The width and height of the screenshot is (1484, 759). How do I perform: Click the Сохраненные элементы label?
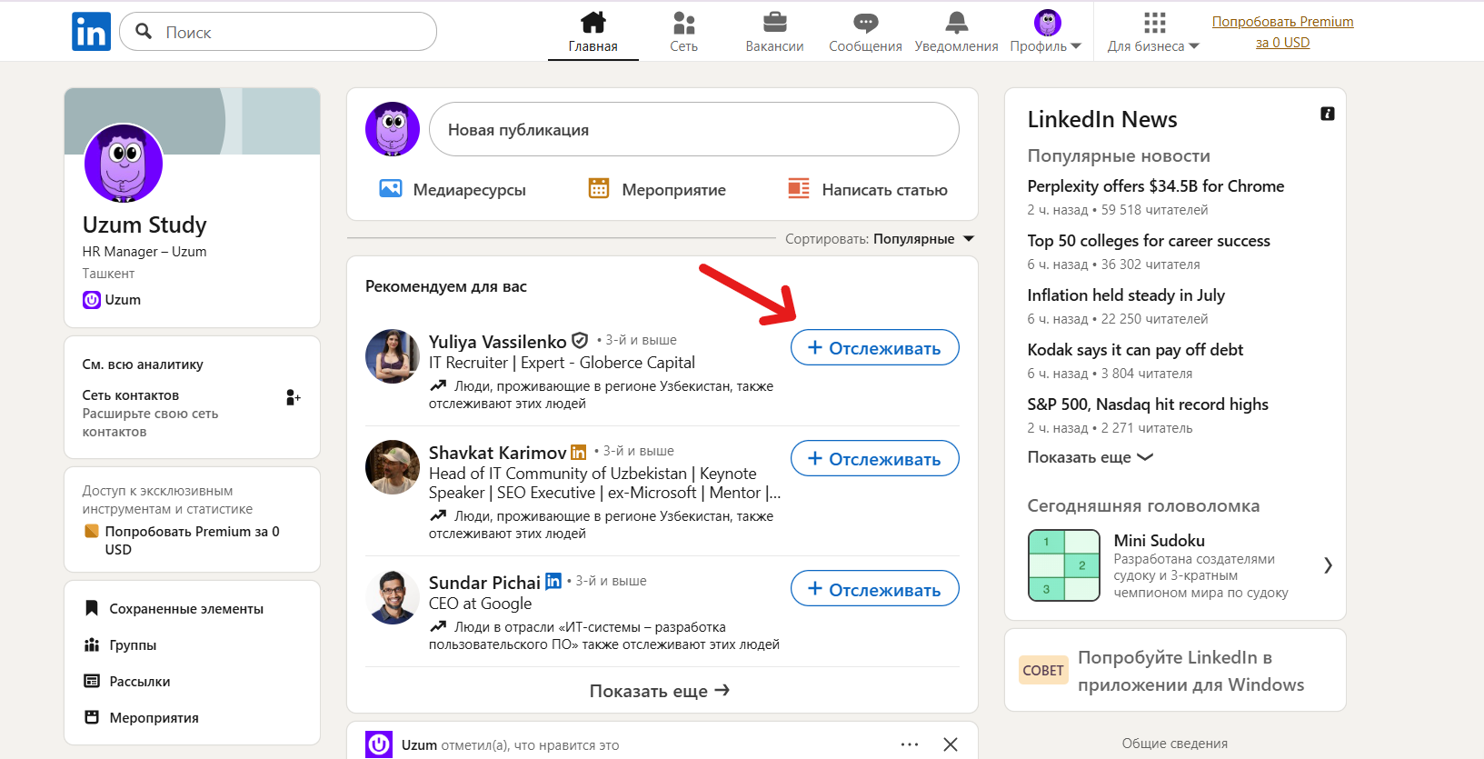point(186,609)
